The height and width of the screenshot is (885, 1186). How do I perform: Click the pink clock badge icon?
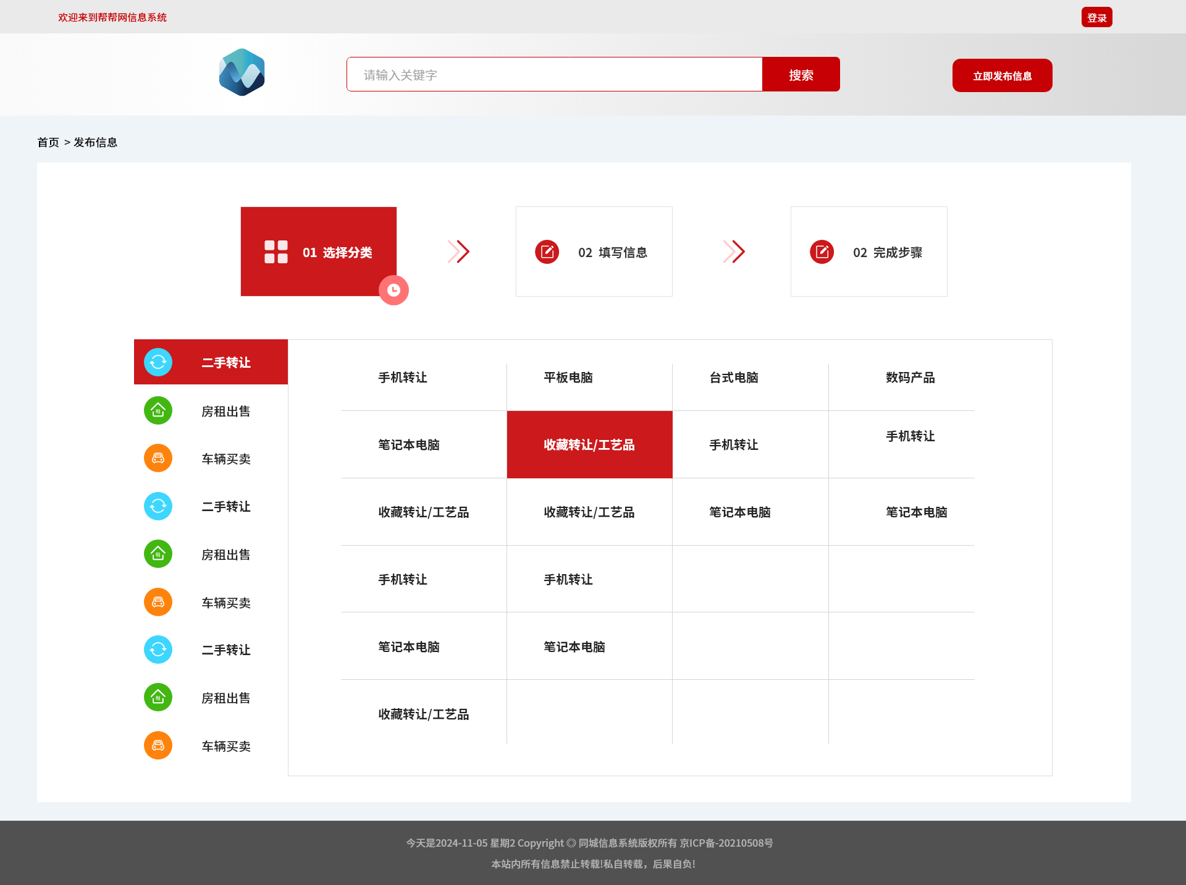393,290
